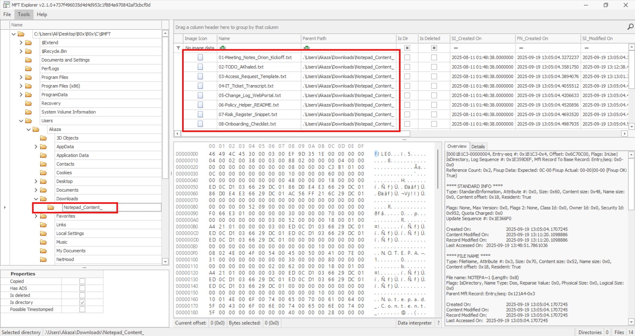The height and width of the screenshot is (336, 635).
Task: Collapse the Users tree node
Action: [x=21, y=121]
